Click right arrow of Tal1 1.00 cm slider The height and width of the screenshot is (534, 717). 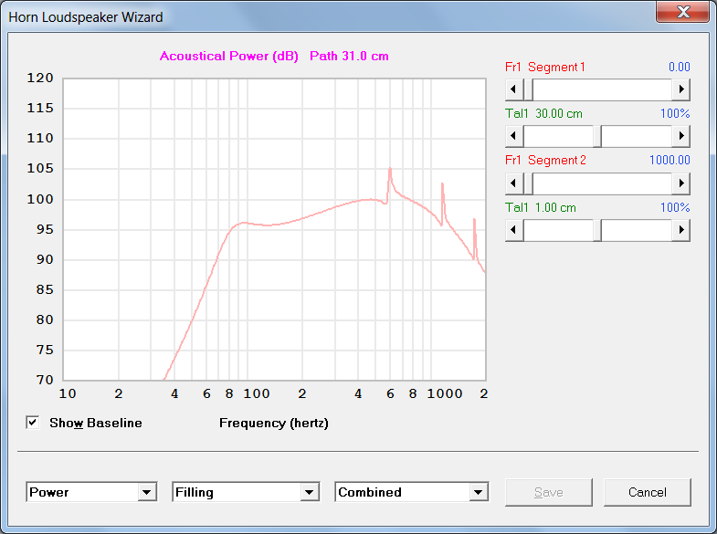tap(680, 230)
